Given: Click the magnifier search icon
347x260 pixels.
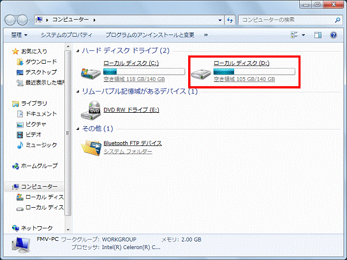Looking at the screenshot, I should click(337, 20).
